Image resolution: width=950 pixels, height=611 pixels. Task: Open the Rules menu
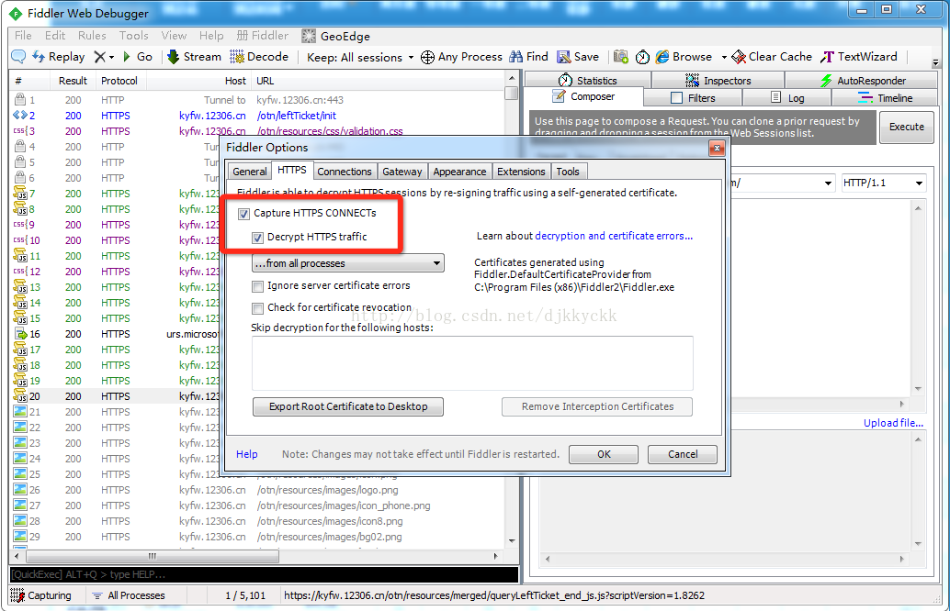(x=92, y=36)
